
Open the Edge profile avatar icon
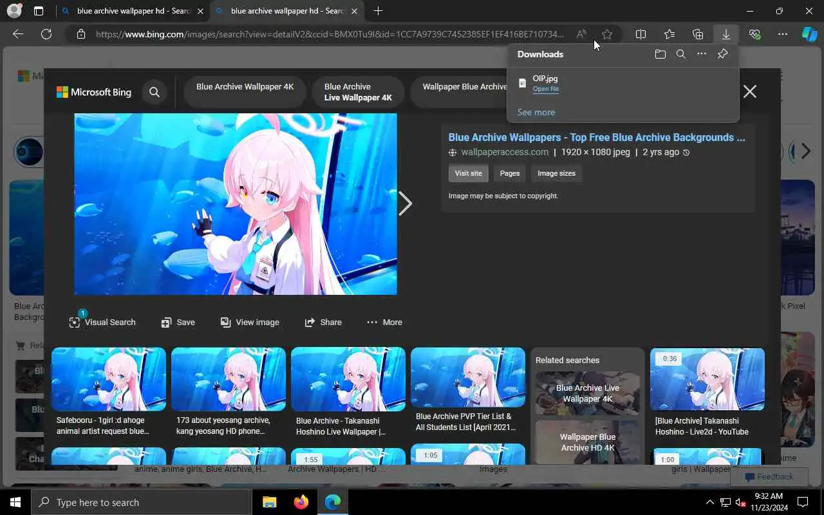(14, 11)
